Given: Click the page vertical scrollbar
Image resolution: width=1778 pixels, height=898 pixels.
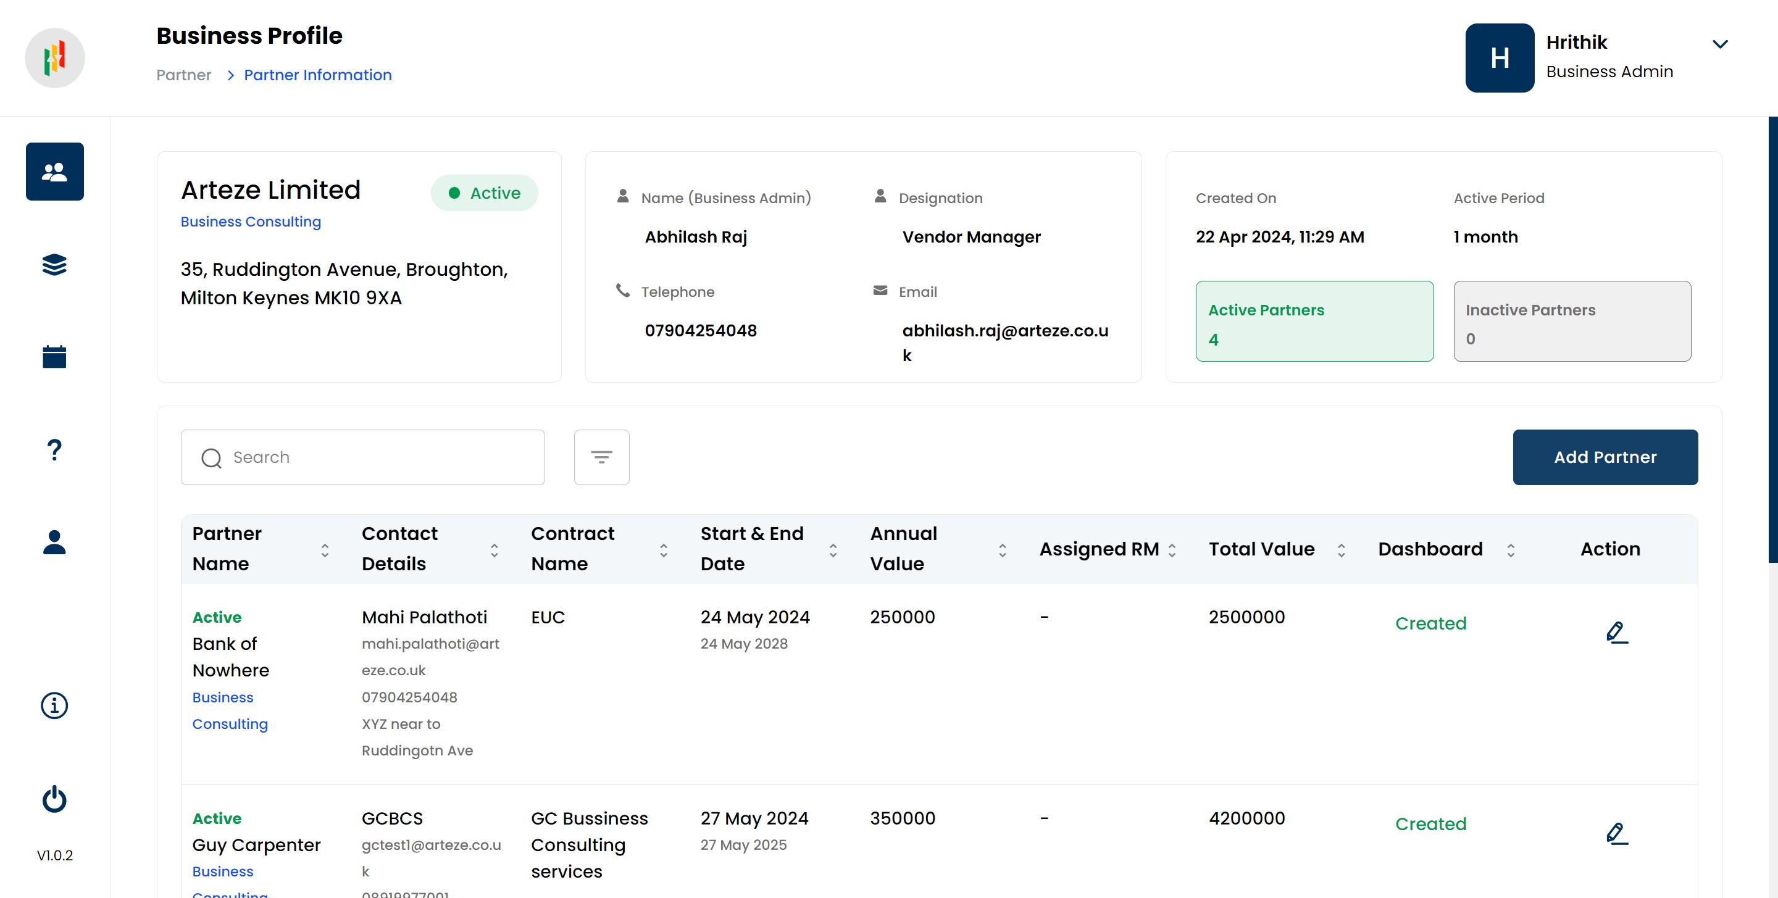Looking at the screenshot, I should click(1772, 338).
